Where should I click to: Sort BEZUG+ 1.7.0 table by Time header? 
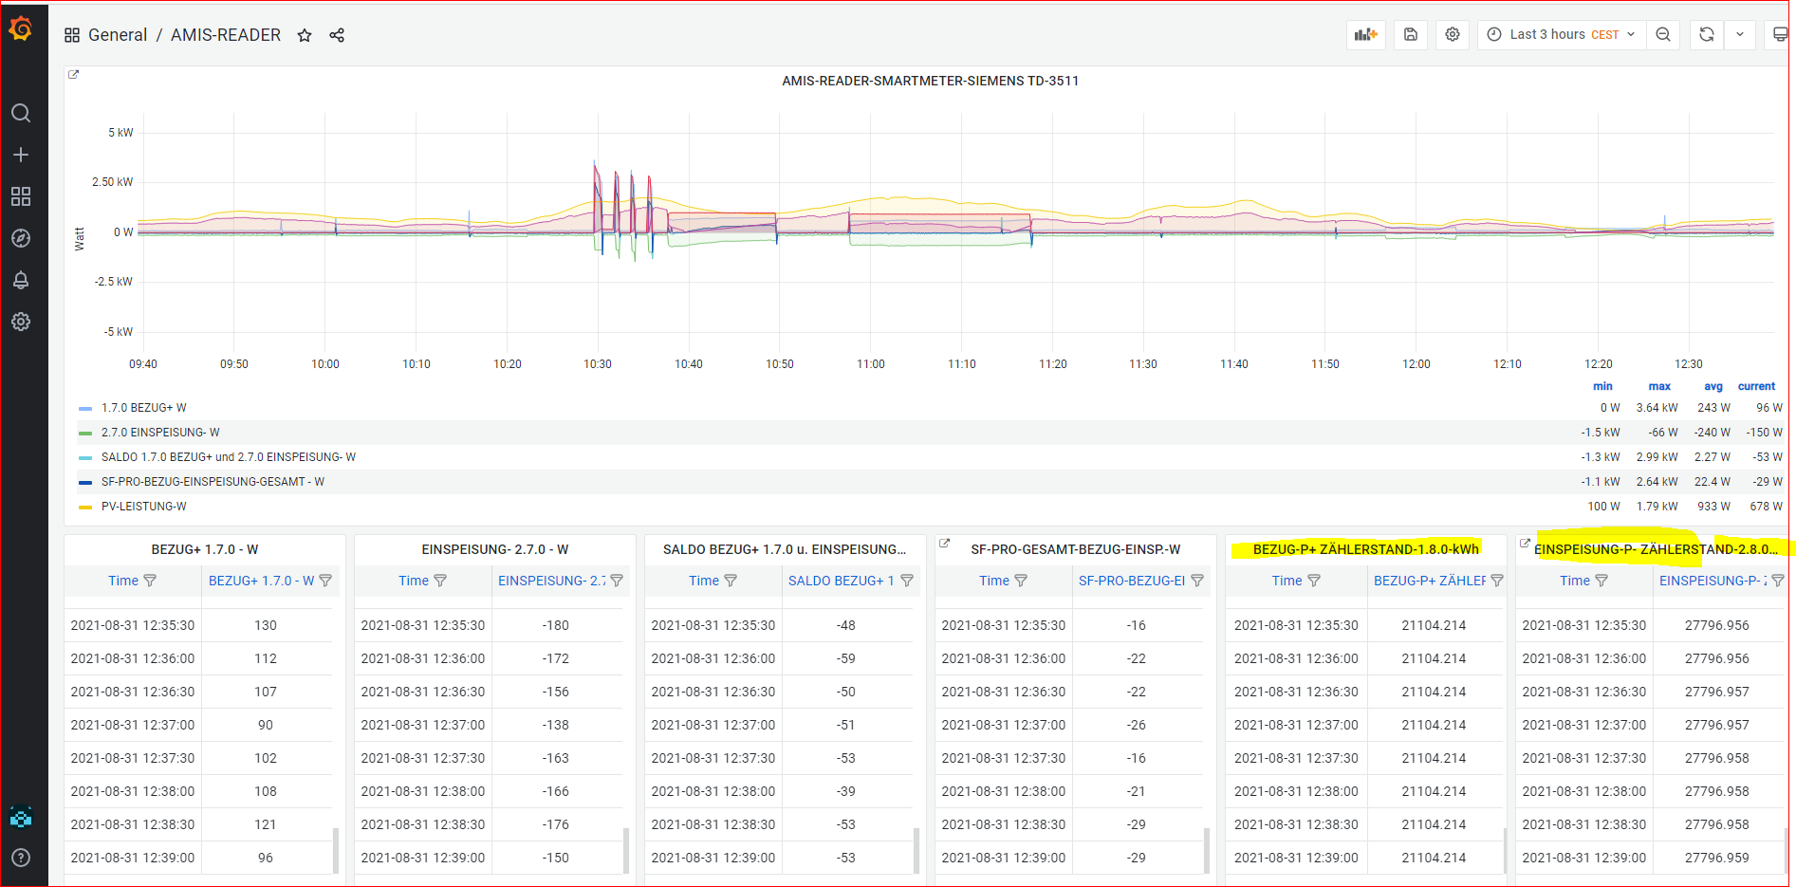123,581
